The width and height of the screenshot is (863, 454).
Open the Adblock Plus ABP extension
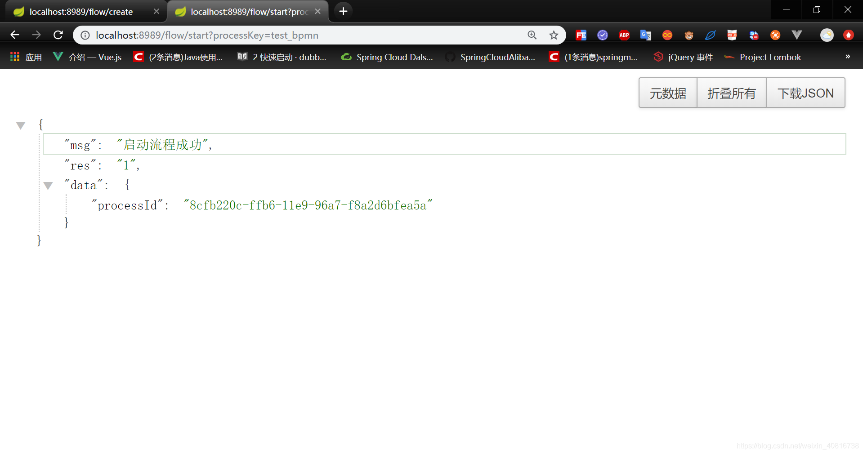point(624,35)
